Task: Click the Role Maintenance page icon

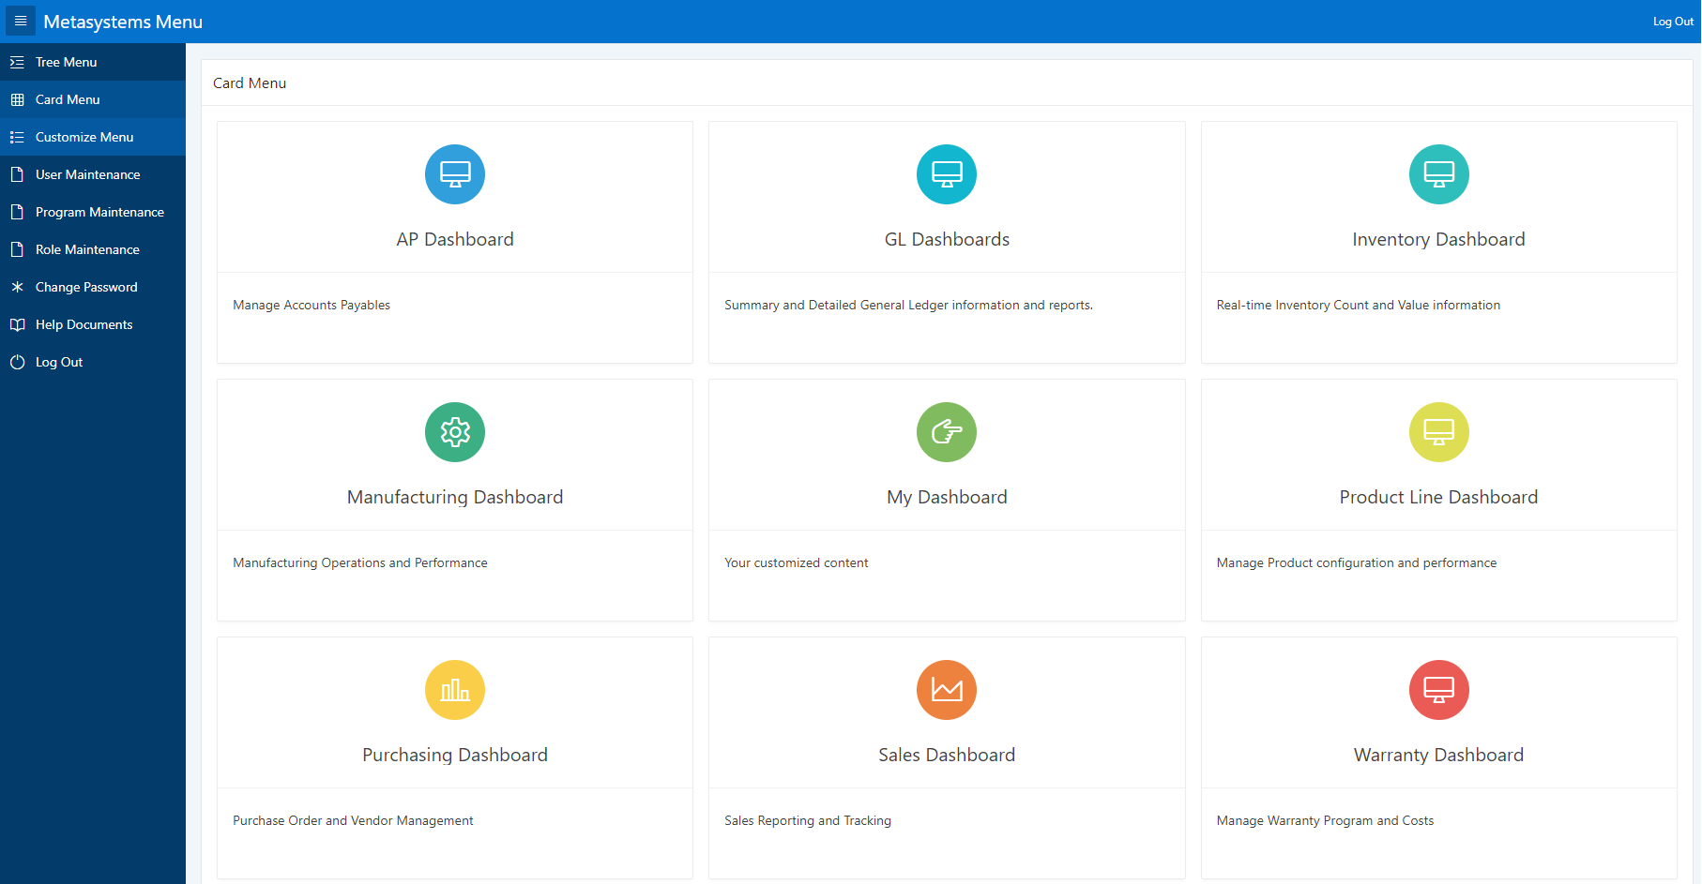Action: (17, 249)
